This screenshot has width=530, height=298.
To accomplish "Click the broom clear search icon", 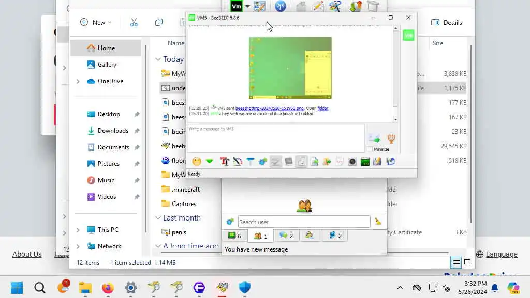I will [378, 222].
